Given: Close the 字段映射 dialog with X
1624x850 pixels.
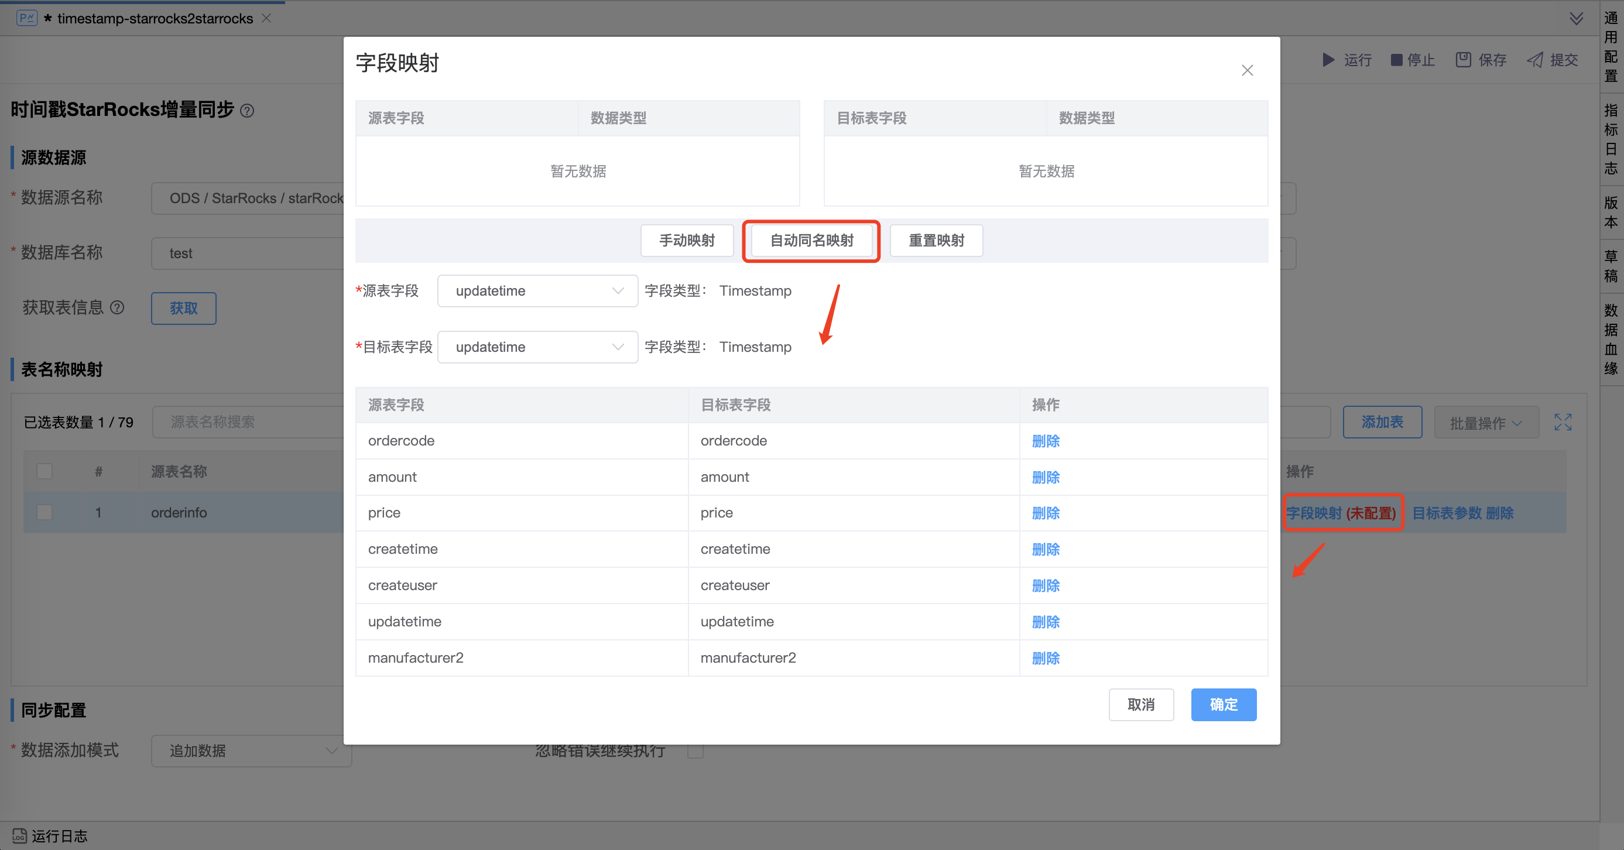Looking at the screenshot, I should coord(1246,71).
